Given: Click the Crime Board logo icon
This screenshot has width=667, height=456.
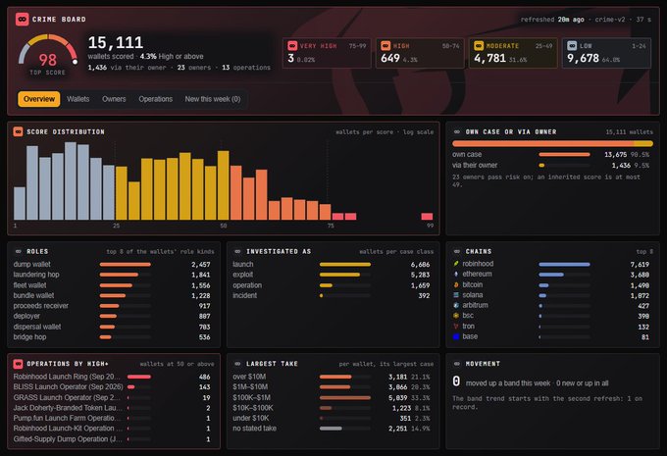Looking at the screenshot, I should tap(23, 20).
